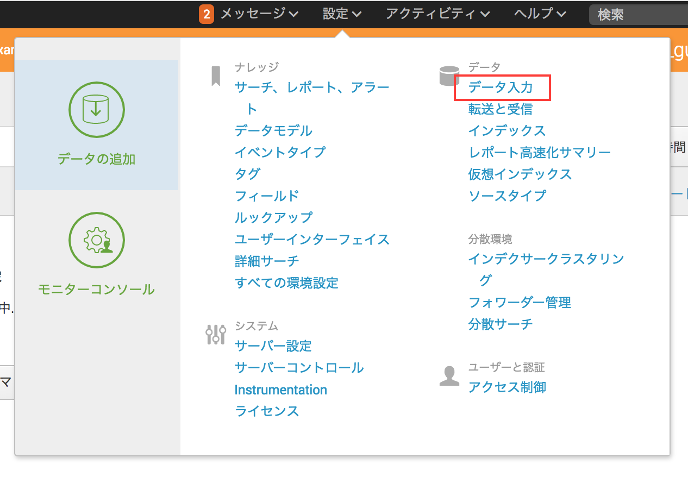Open 転送と受信 settings
The image size is (688, 477).
(501, 109)
